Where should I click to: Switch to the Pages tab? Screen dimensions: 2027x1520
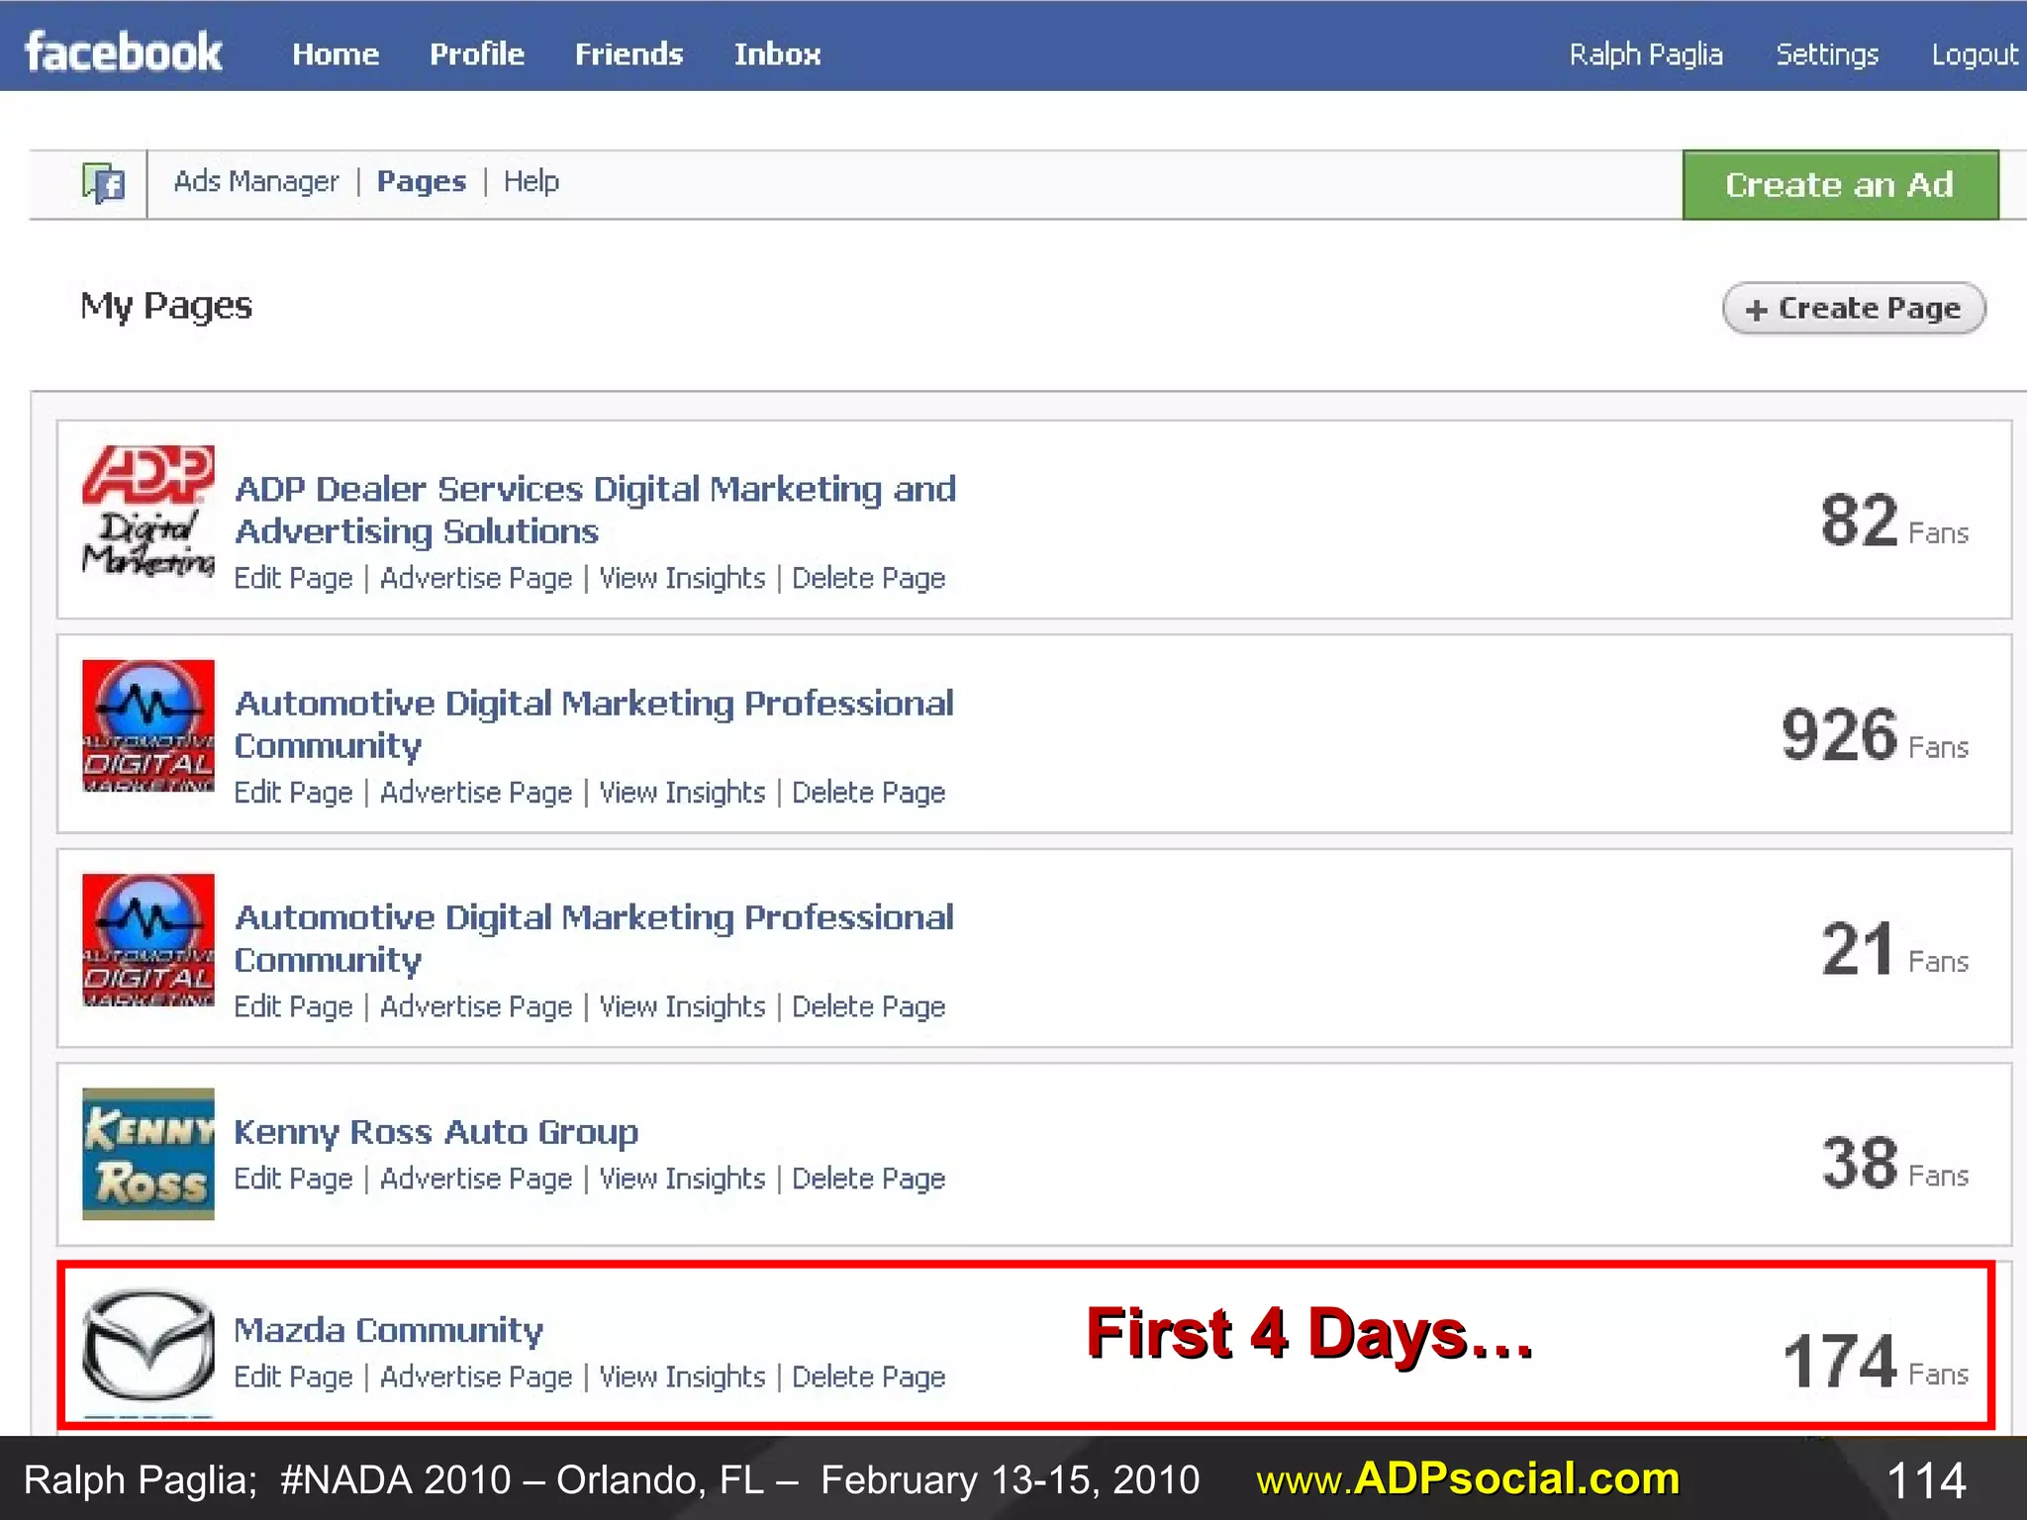click(x=422, y=182)
